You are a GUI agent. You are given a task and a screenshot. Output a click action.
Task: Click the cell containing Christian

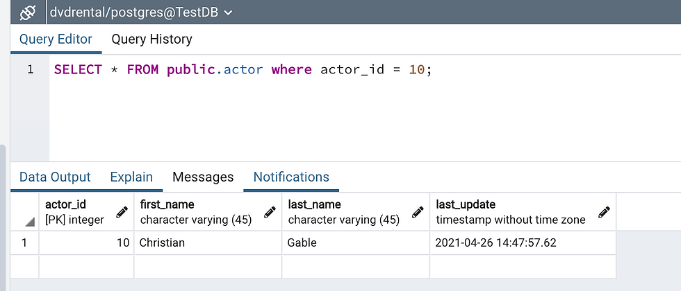tap(207, 243)
